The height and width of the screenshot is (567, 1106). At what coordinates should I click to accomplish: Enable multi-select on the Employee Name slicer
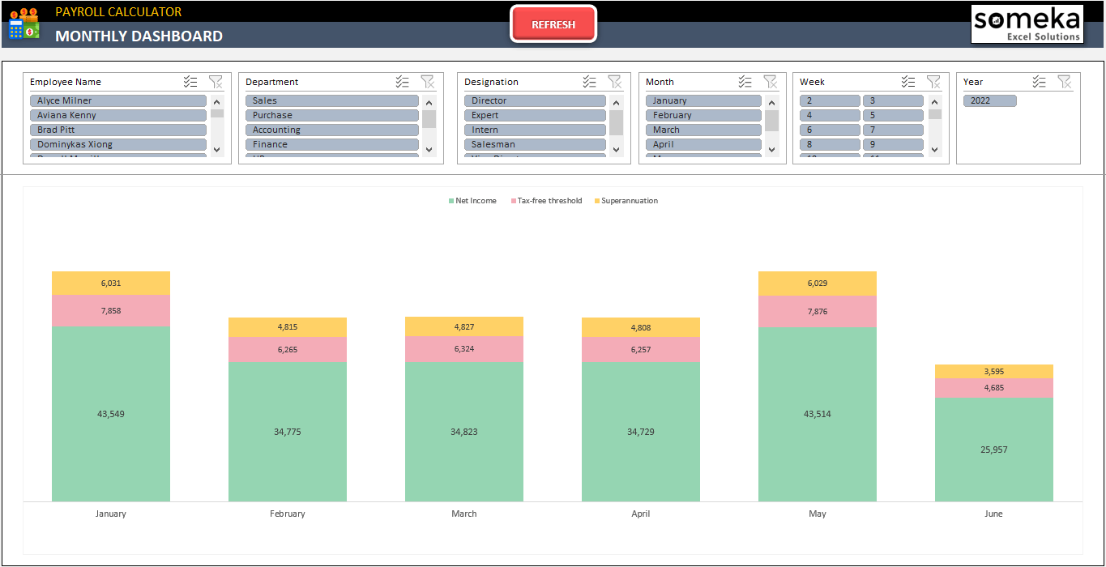pos(190,81)
